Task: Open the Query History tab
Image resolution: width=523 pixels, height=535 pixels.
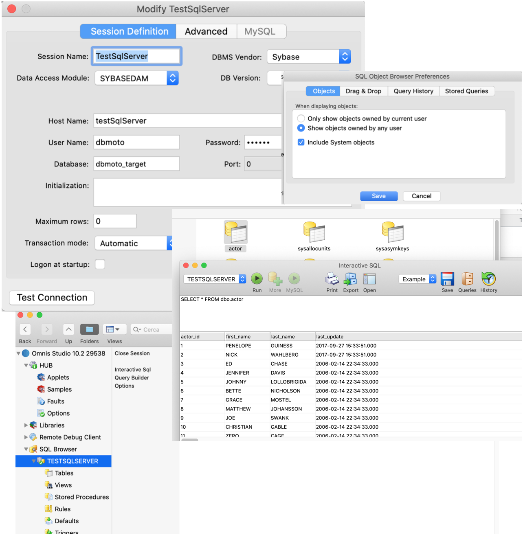Action: [413, 91]
